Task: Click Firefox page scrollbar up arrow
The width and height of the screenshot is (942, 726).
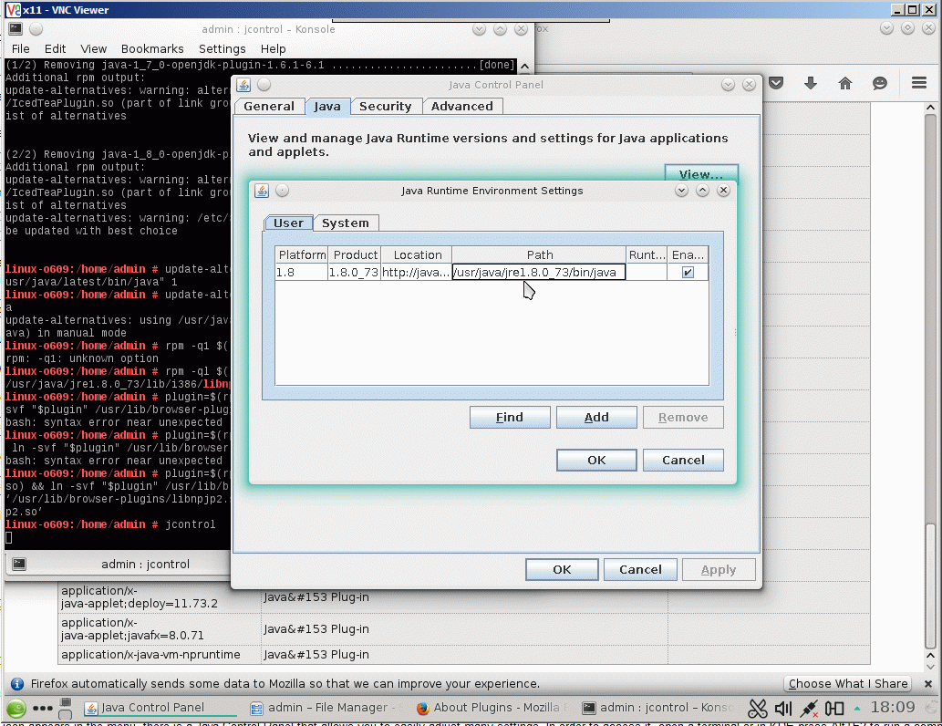Action: [x=930, y=108]
